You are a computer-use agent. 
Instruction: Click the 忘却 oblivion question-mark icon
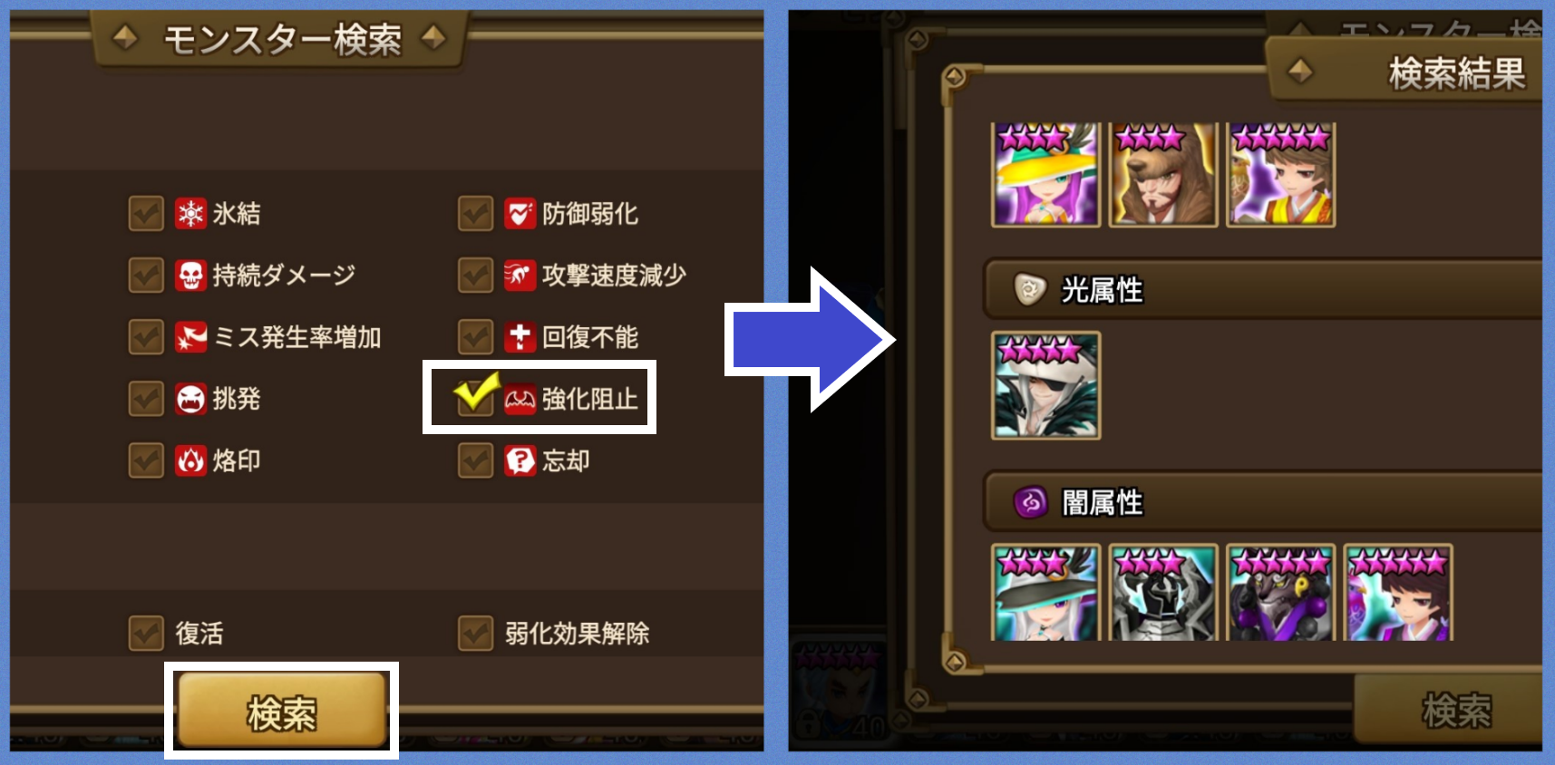click(520, 460)
